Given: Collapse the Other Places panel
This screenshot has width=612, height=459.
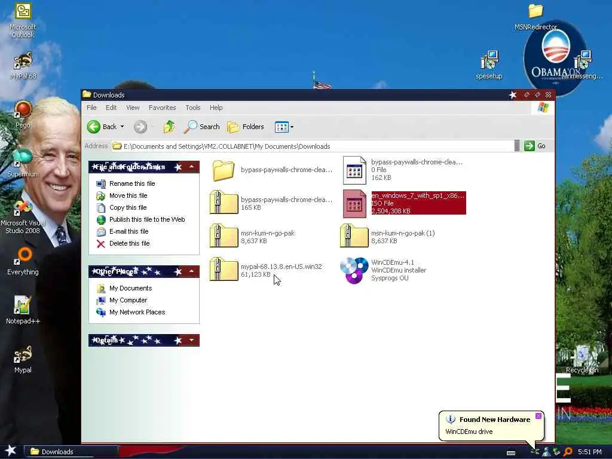Looking at the screenshot, I should click(x=192, y=271).
